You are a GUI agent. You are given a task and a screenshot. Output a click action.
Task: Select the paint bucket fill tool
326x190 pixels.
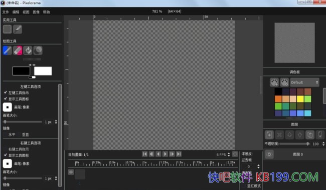[x=28, y=50]
